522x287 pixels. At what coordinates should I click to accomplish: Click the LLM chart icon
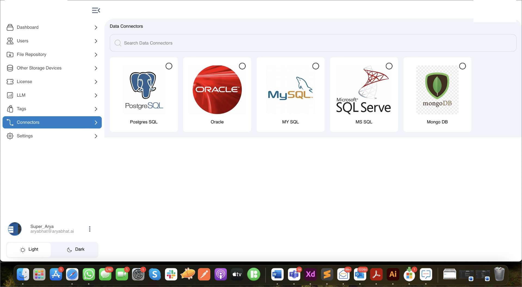(x=10, y=95)
